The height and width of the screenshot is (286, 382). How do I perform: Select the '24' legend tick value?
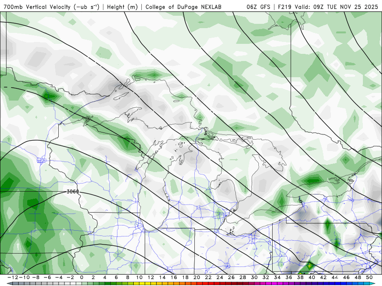pyautogui.click(x=220, y=277)
